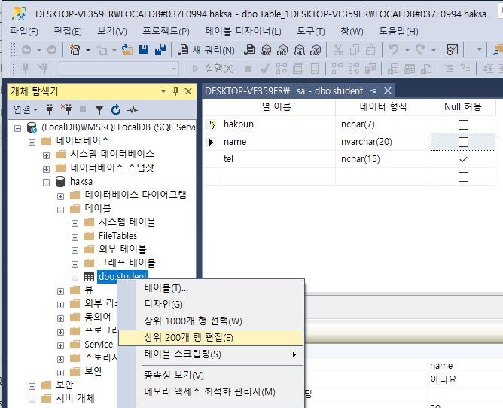Collapse the (LocalDB)\MSSQLLocalDB server node
This screenshot has width=503, height=408.
(18, 128)
